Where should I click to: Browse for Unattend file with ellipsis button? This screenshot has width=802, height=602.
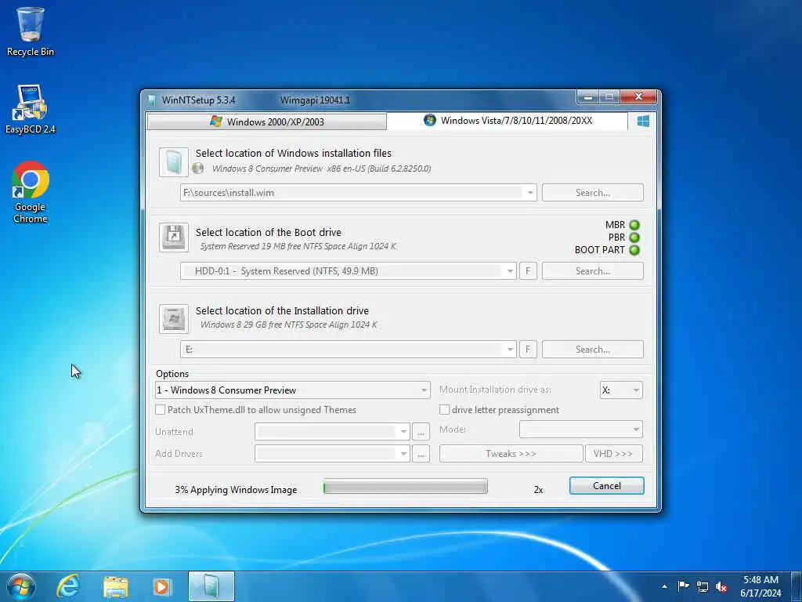click(x=421, y=432)
